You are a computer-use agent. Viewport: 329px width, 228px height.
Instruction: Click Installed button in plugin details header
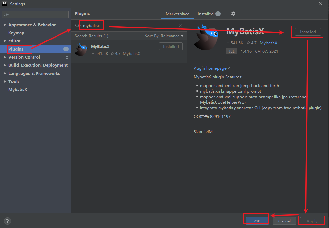pyautogui.click(x=308, y=32)
